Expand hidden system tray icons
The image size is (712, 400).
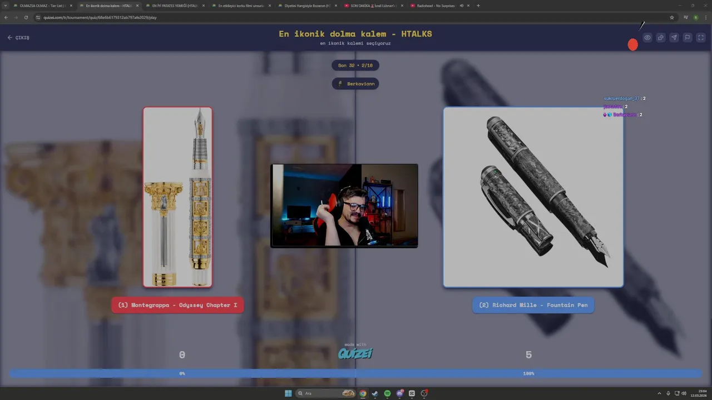(x=660, y=393)
